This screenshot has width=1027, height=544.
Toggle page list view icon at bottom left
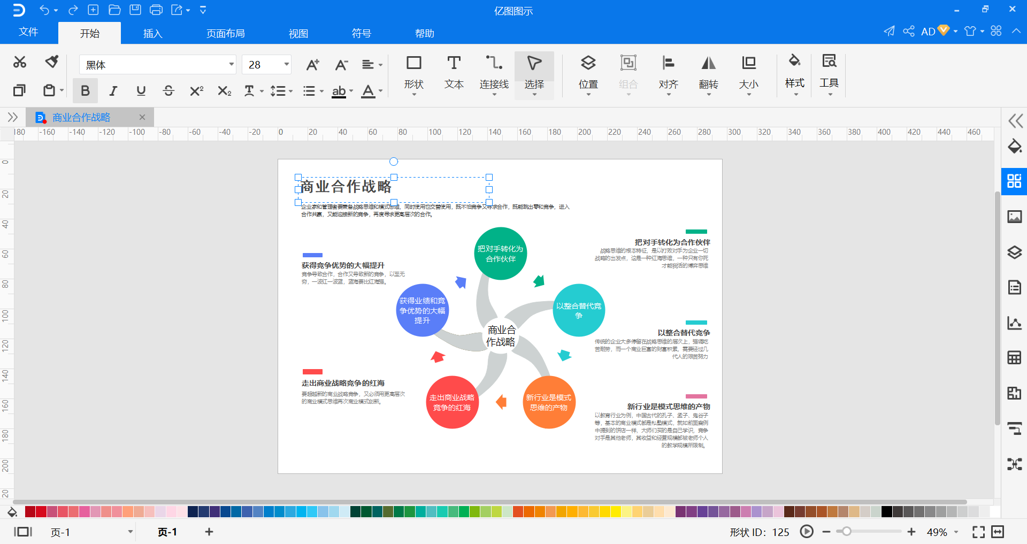click(x=22, y=532)
